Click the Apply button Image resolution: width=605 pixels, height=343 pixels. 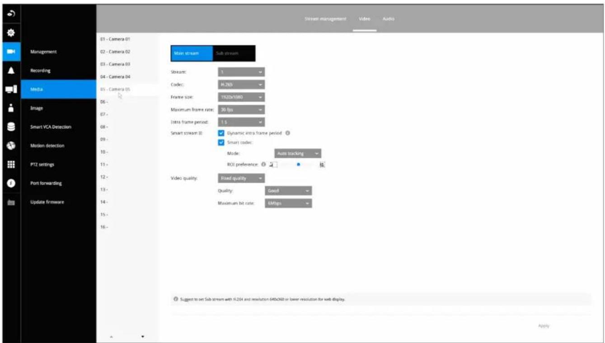click(544, 326)
